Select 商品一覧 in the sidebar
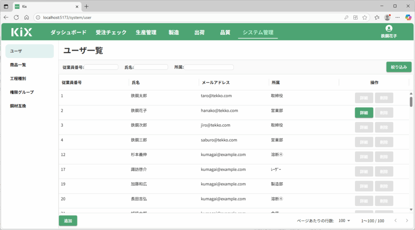 tap(18, 65)
